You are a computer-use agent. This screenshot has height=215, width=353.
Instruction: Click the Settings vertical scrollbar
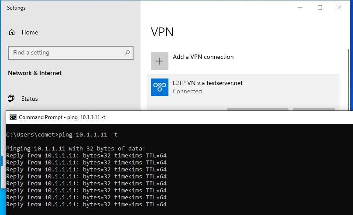tap(349, 80)
